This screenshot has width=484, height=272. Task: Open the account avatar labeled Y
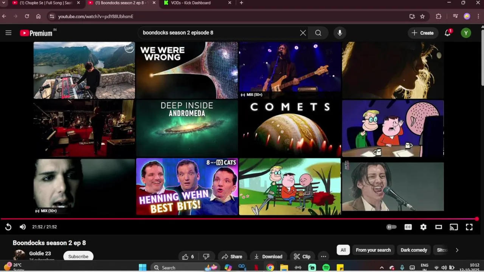pos(466,33)
